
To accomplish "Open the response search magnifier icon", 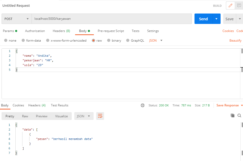I will pos(239,115).
